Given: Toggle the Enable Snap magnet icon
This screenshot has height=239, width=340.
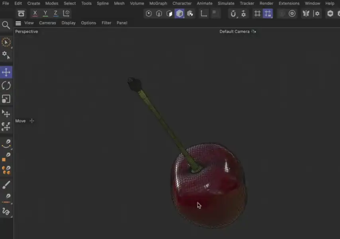Looking at the screenshot, I should (233, 14).
